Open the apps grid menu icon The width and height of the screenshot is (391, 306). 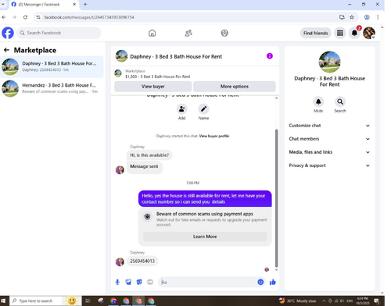340,33
